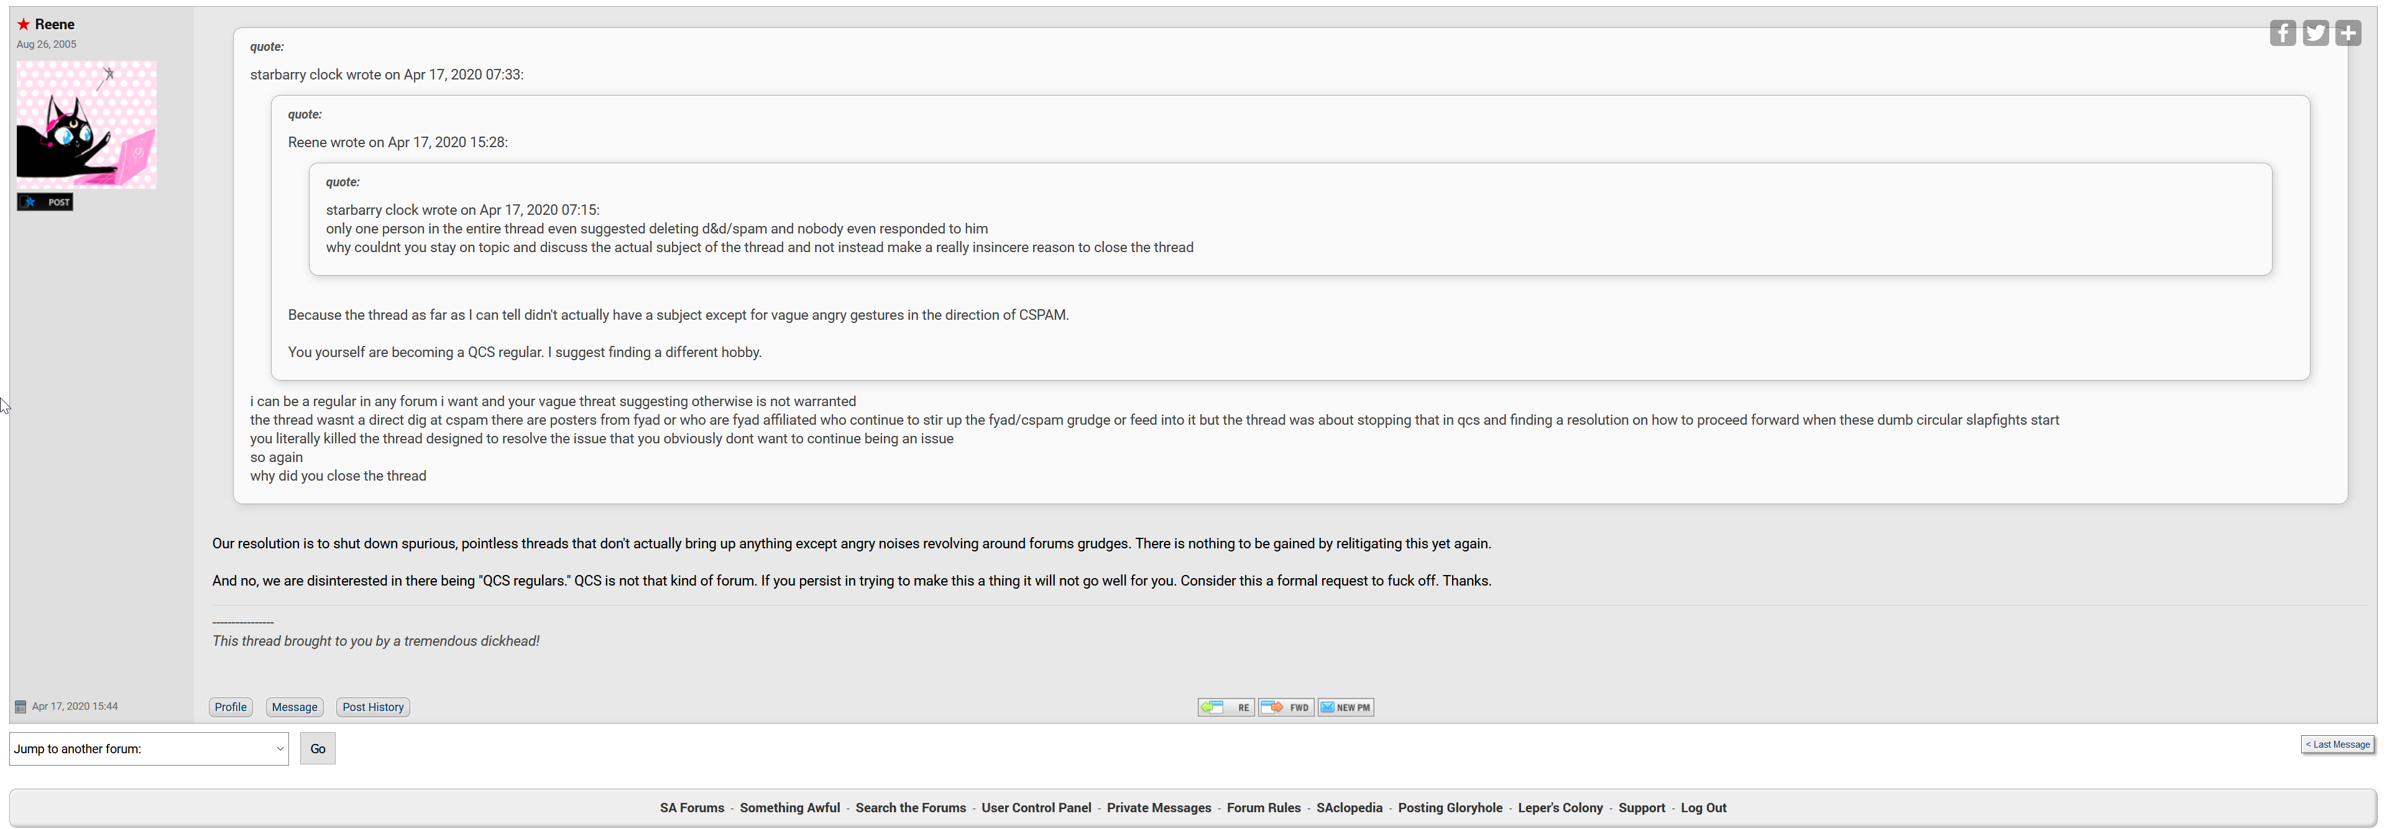The image size is (2387, 829).
Task: Click line starting 'i can be a regular in any forum'
Action: pos(553,402)
